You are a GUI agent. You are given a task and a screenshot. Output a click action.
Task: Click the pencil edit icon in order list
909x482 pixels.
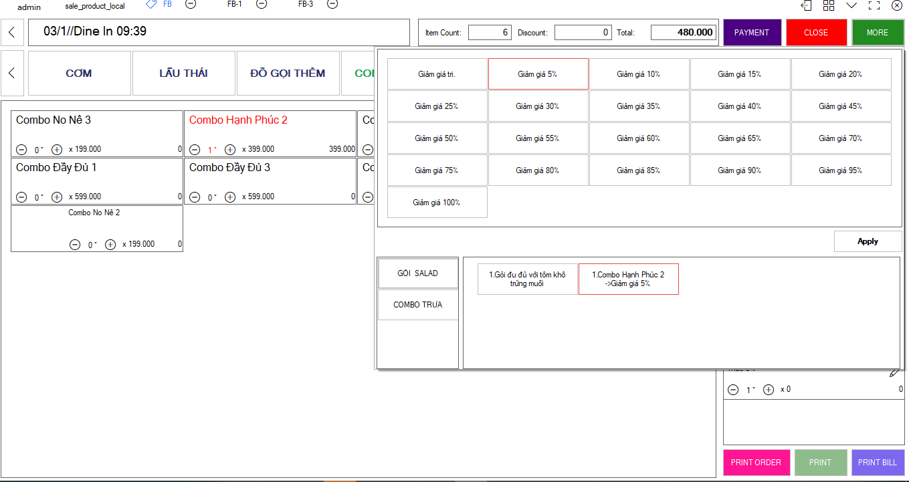point(895,372)
